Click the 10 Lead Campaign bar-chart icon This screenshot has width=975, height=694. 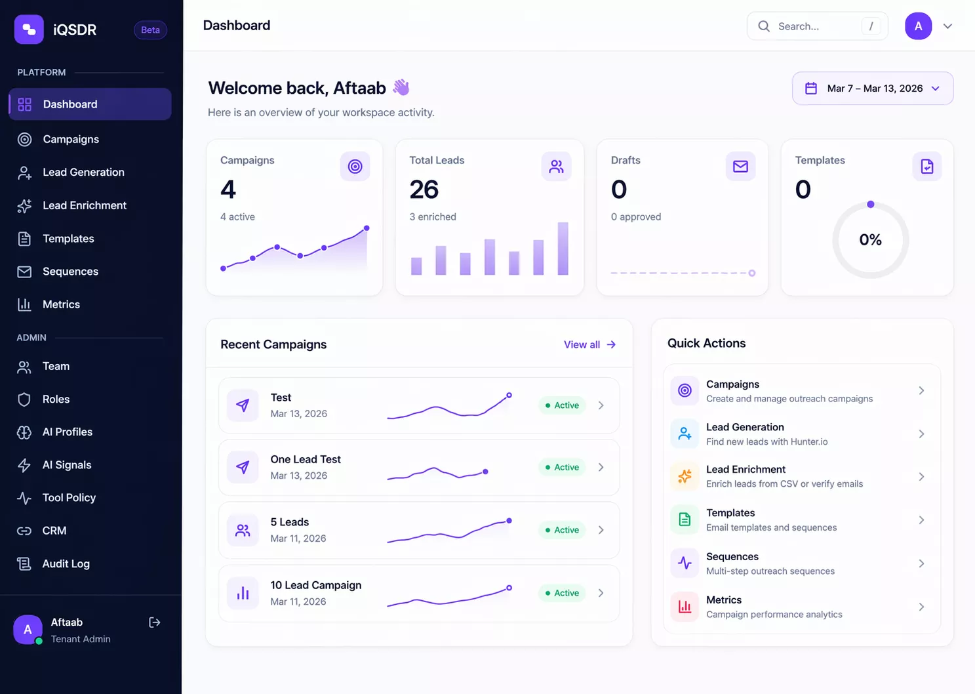[x=243, y=593]
